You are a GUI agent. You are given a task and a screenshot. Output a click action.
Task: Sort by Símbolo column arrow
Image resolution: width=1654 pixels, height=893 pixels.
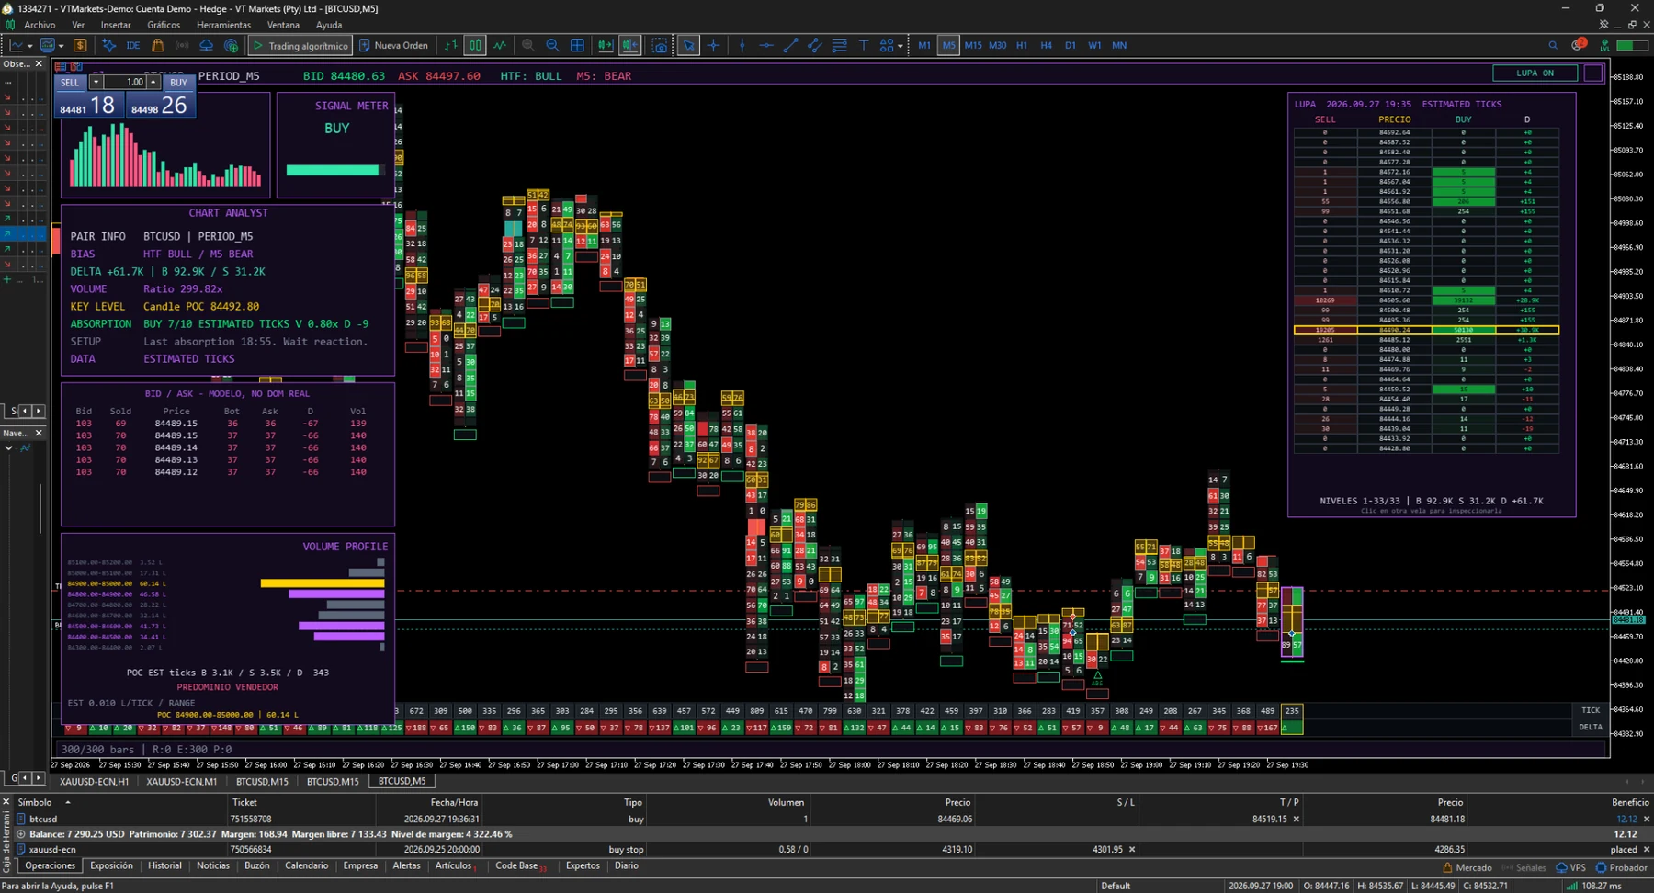[67, 802]
